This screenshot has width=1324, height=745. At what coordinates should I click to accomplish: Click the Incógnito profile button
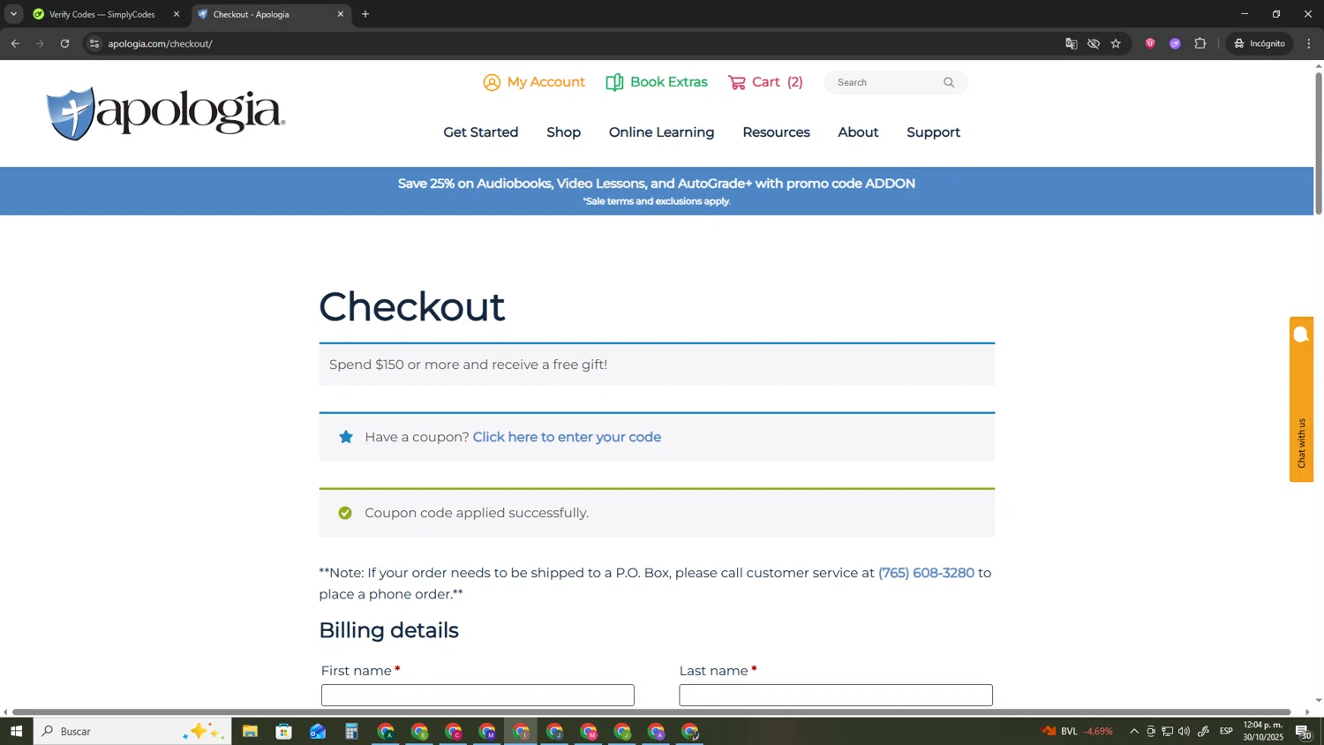coord(1260,43)
